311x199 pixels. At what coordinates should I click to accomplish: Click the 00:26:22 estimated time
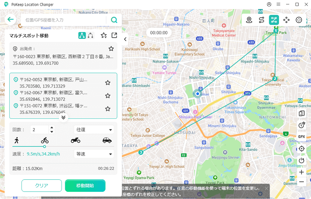click(x=106, y=168)
